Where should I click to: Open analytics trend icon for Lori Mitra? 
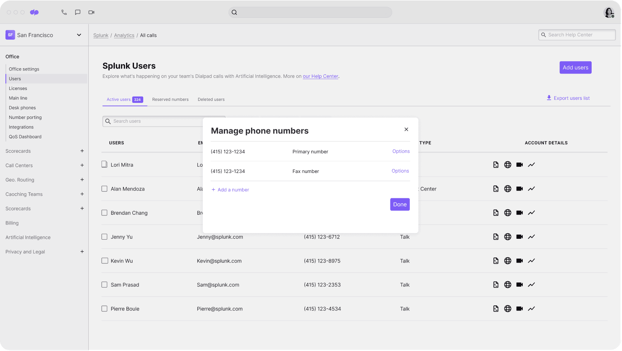pyautogui.click(x=531, y=165)
